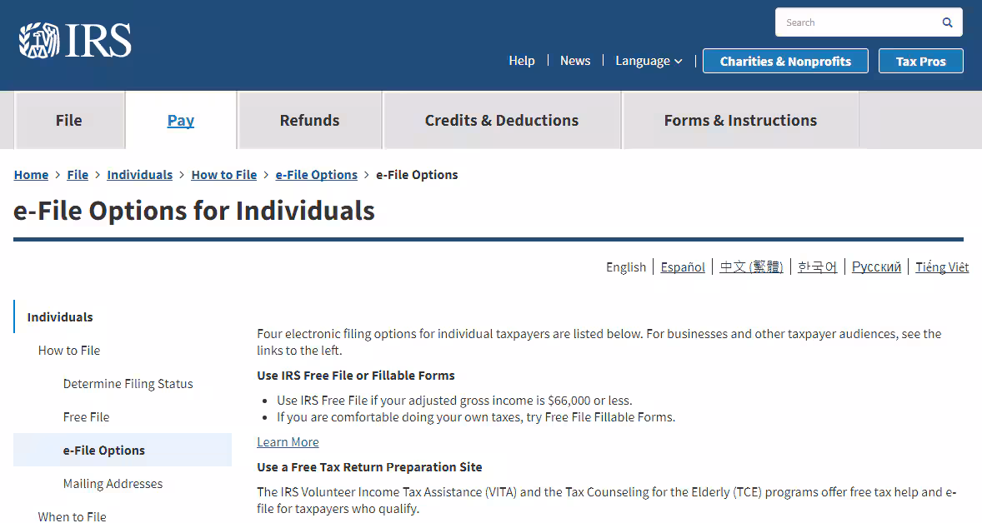Open Forms & Instructions tab
Viewport: 982px width, 523px height.
pos(740,120)
